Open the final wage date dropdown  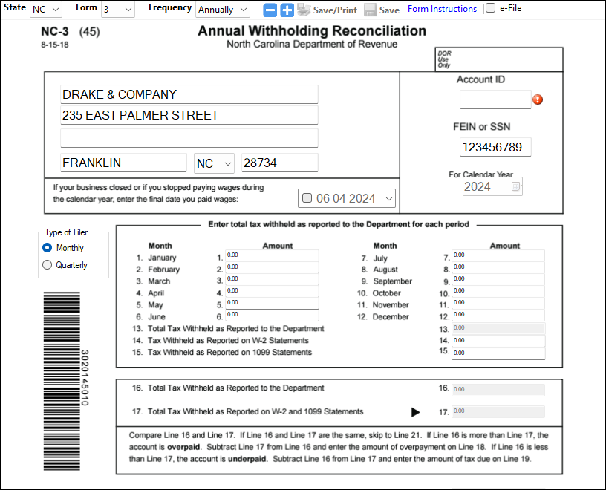pos(387,197)
